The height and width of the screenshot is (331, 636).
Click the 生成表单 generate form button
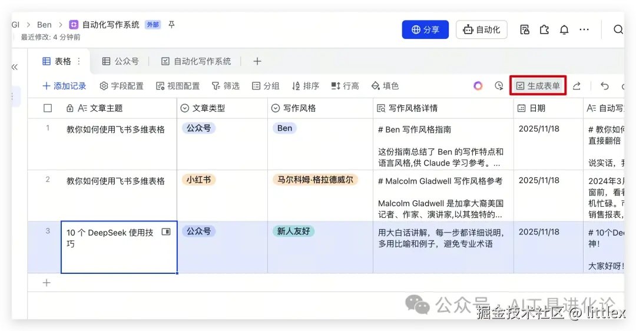(x=538, y=85)
